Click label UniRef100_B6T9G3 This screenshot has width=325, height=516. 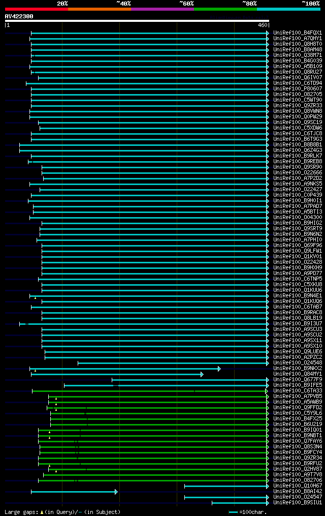click(298, 139)
